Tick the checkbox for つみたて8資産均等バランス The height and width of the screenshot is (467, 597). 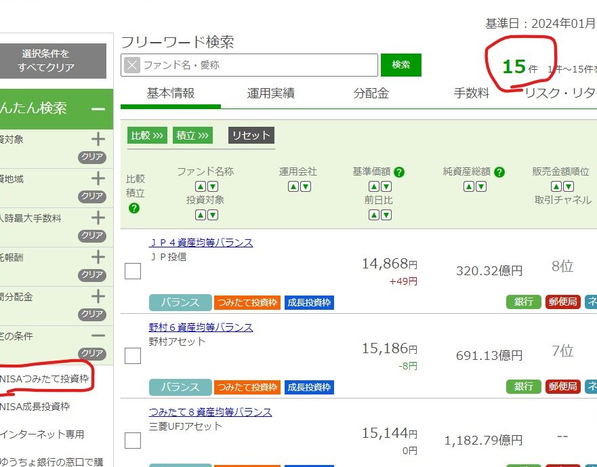click(133, 441)
